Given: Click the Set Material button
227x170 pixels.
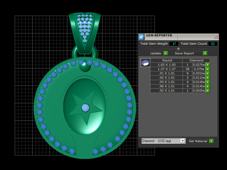Looking at the screenshot, I should 198,141.
